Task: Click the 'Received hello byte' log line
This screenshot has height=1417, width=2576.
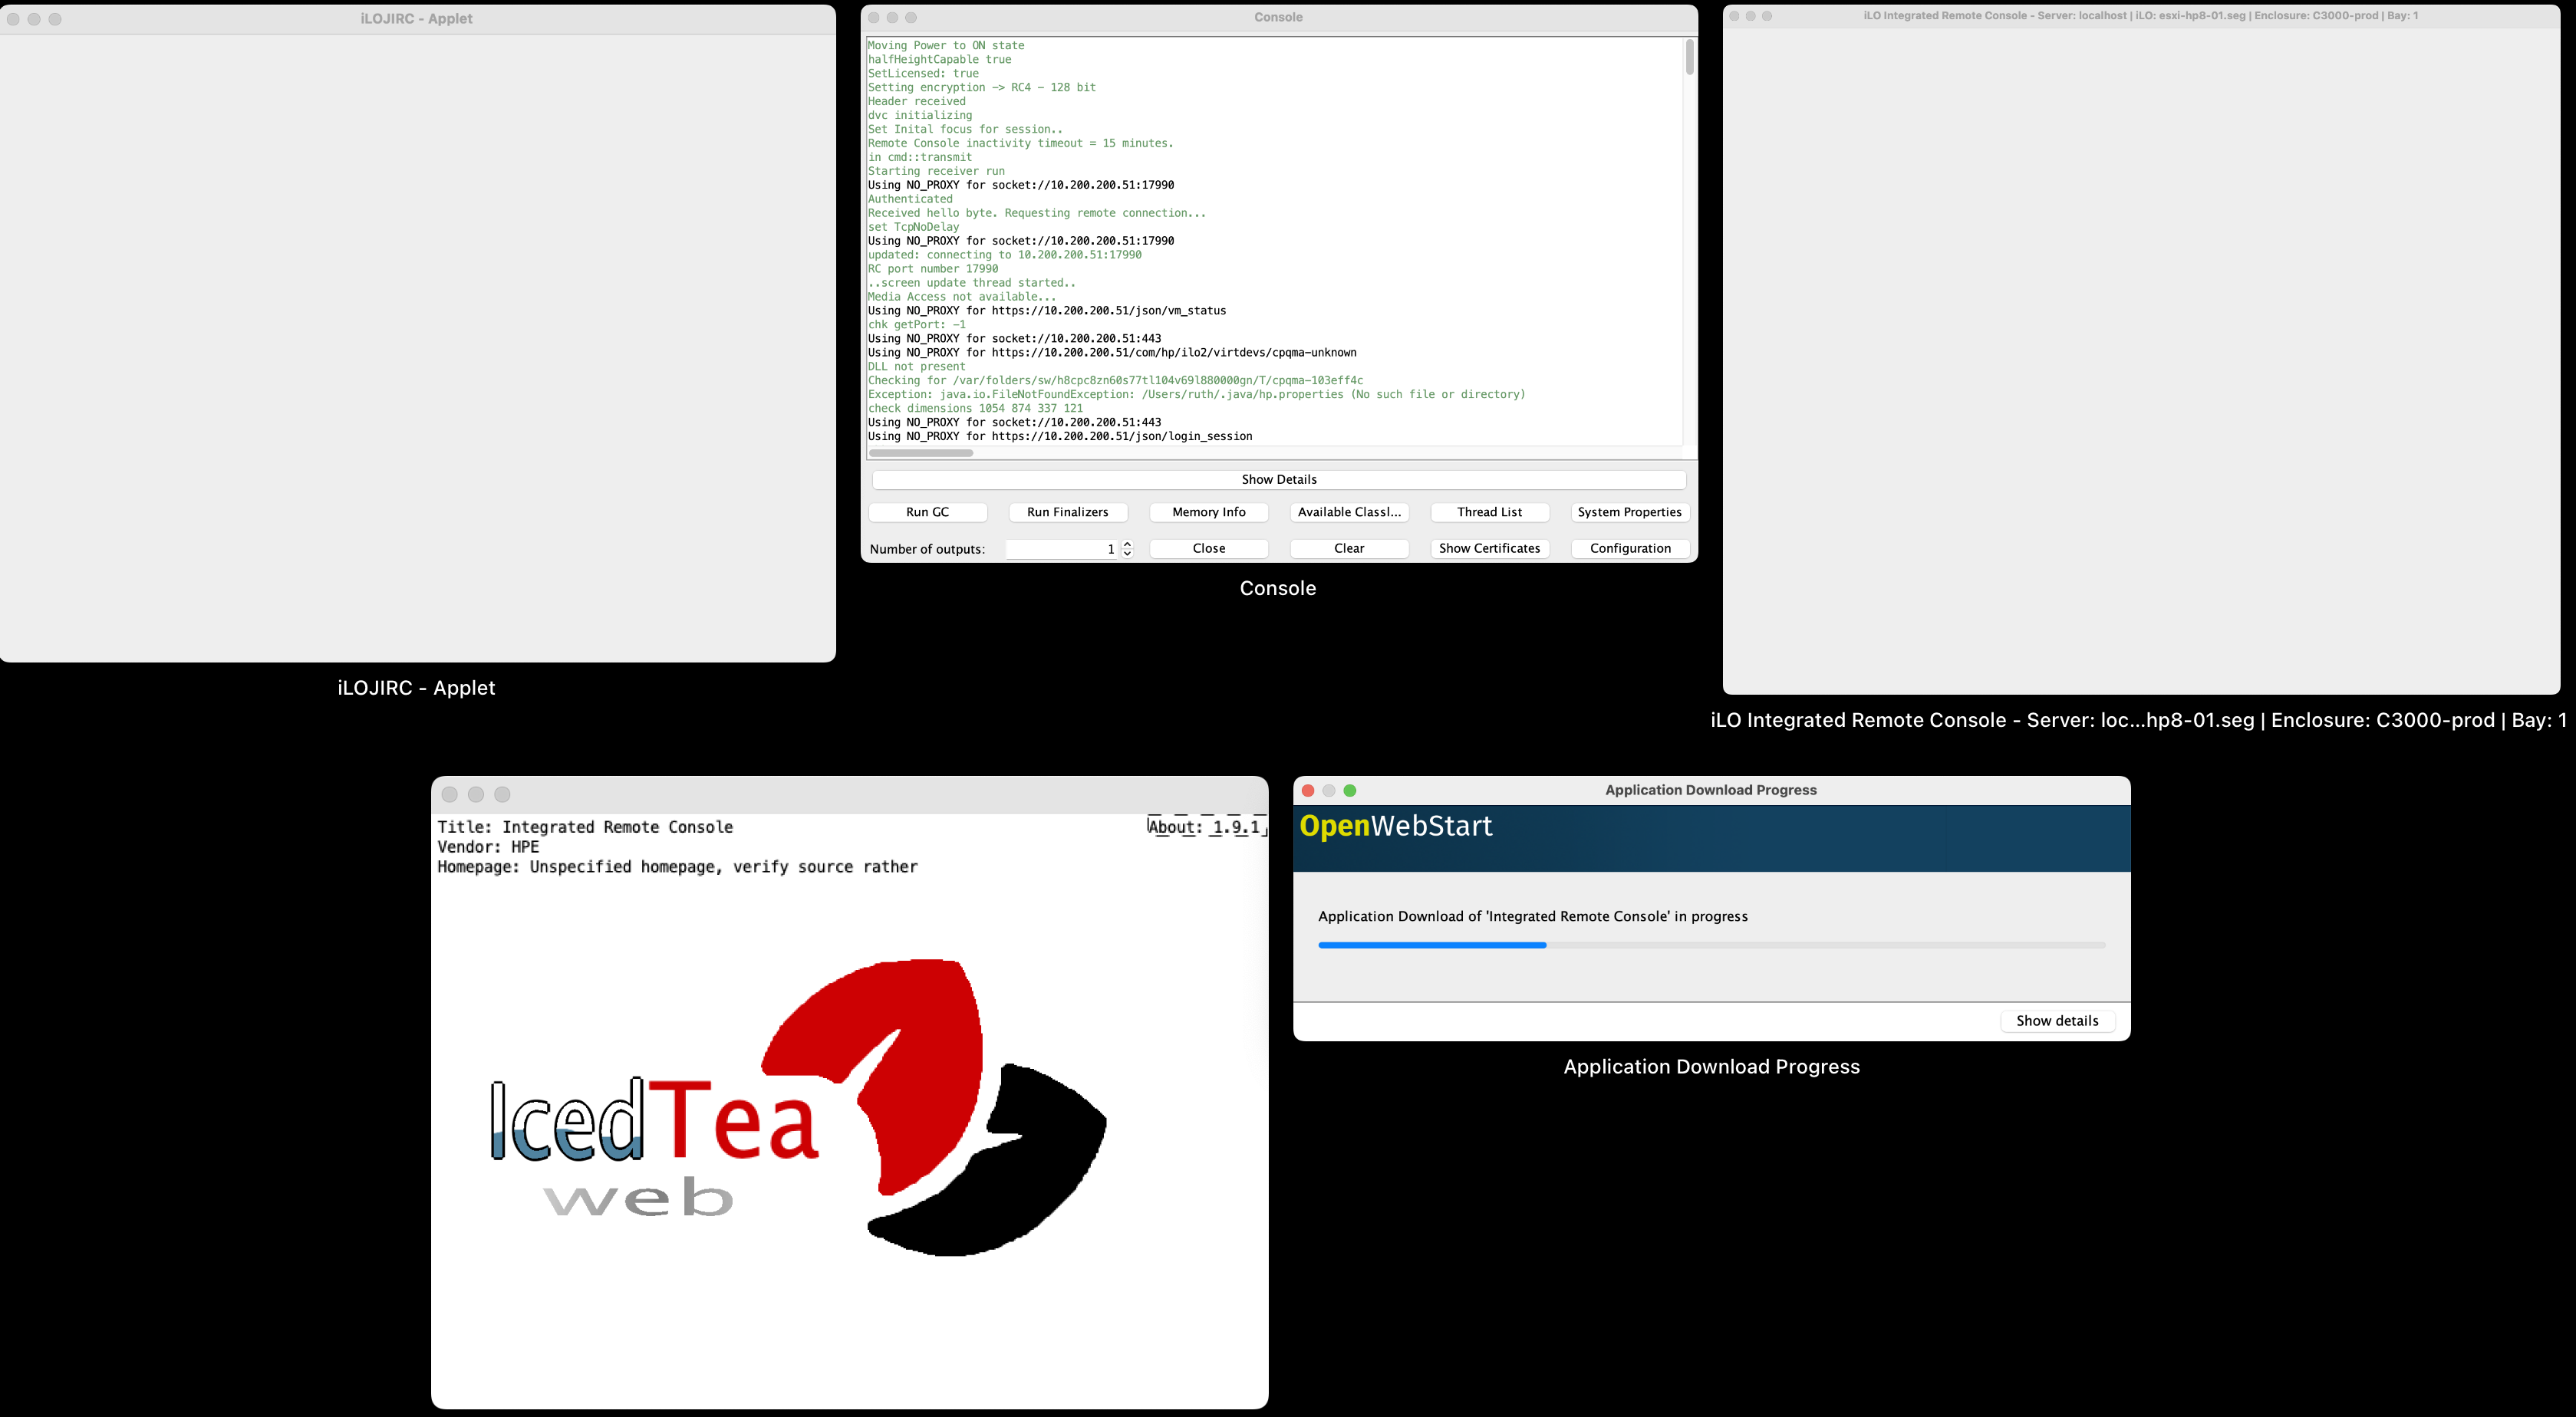Action: click(x=1037, y=213)
